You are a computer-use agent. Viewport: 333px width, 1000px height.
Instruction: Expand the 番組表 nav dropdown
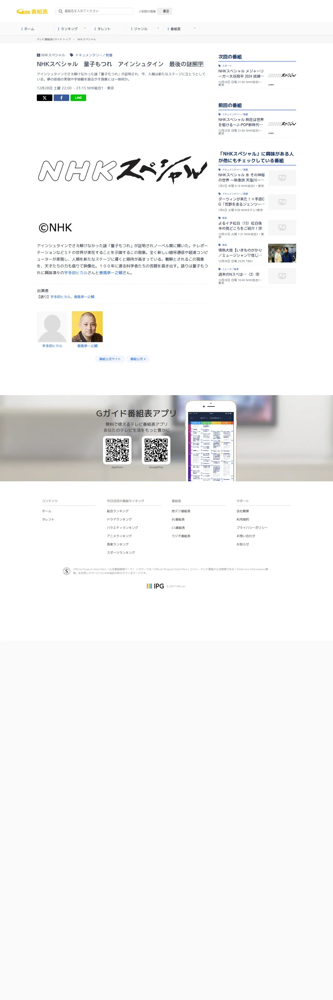181,29
